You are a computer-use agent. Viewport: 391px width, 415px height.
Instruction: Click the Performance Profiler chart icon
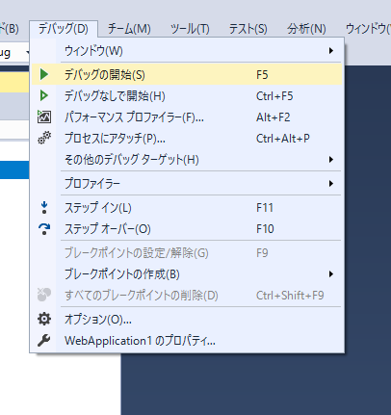tap(44, 117)
